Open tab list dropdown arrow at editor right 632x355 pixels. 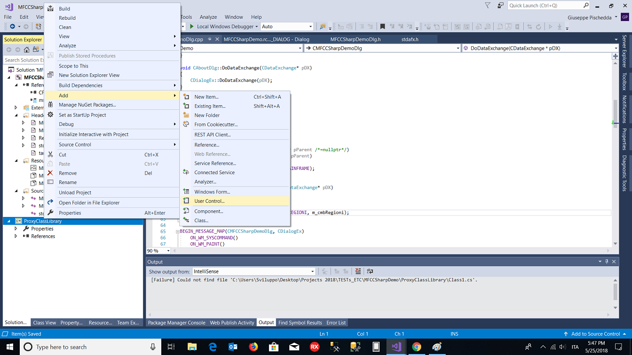616,39
